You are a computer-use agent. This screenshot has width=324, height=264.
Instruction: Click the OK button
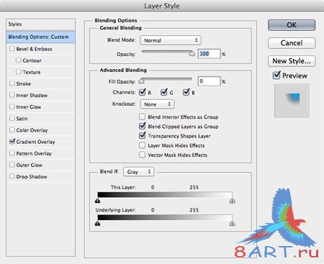pyautogui.click(x=292, y=25)
